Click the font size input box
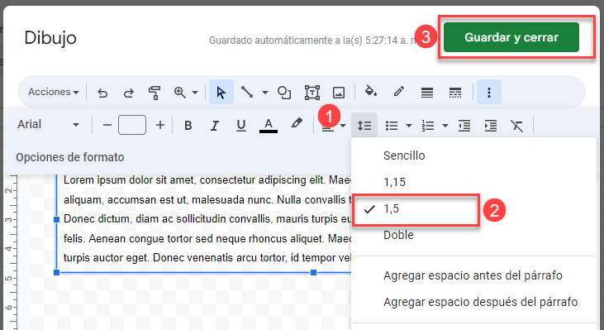Viewport: 604px width, 330px height. 132,125
